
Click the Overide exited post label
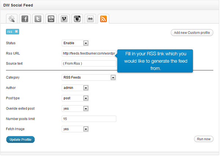tap(20, 108)
